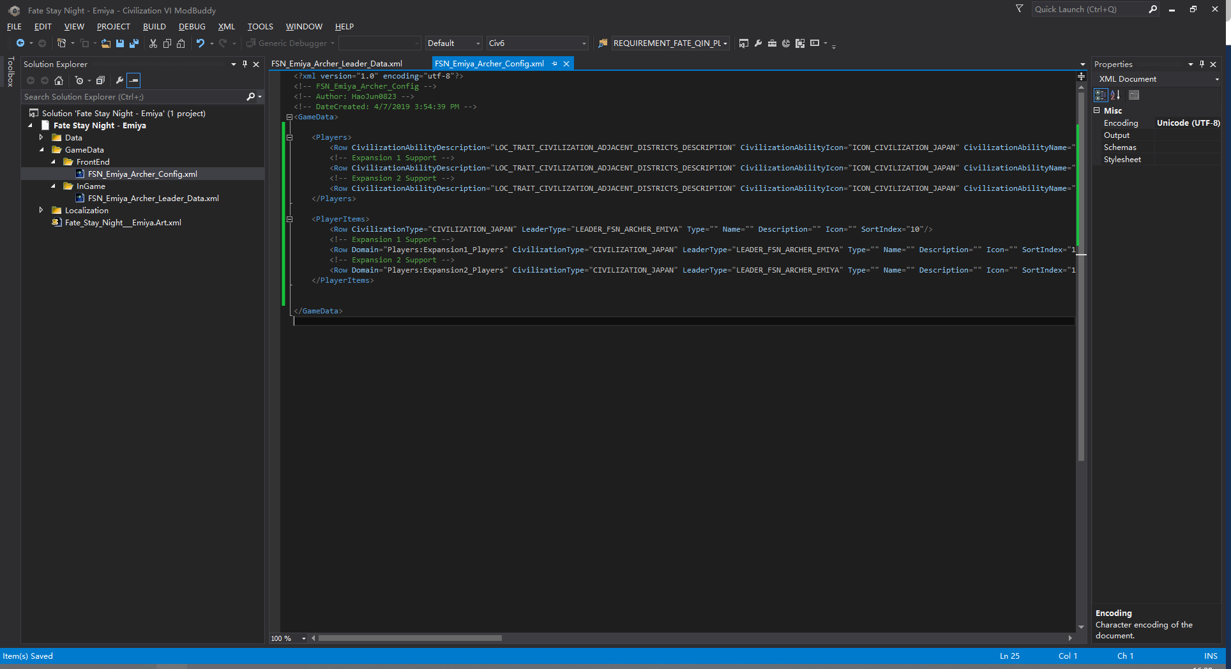Click the Save All icon
Image resolution: width=1231 pixels, height=669 pixels.
pyautogui.click(x=134, y=43)
